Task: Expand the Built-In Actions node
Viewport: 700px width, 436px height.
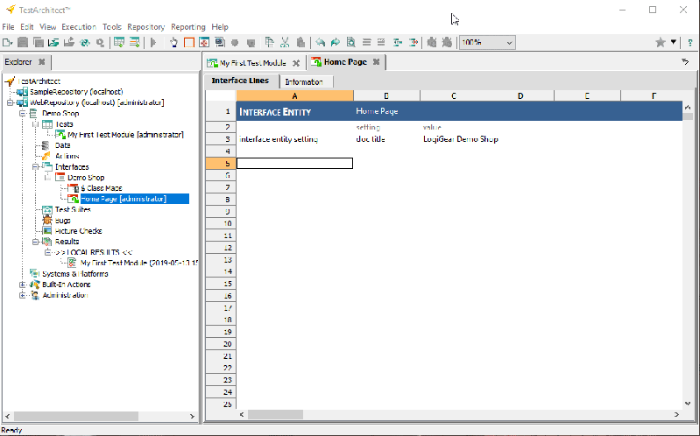Action: 22,285
